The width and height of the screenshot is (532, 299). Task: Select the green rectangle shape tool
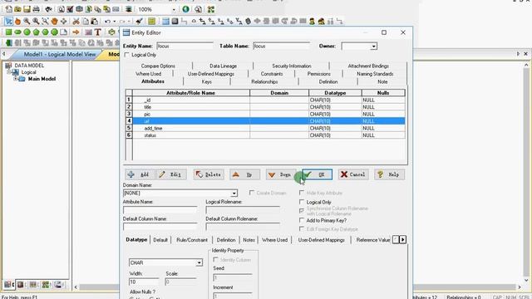pos(8,32)
